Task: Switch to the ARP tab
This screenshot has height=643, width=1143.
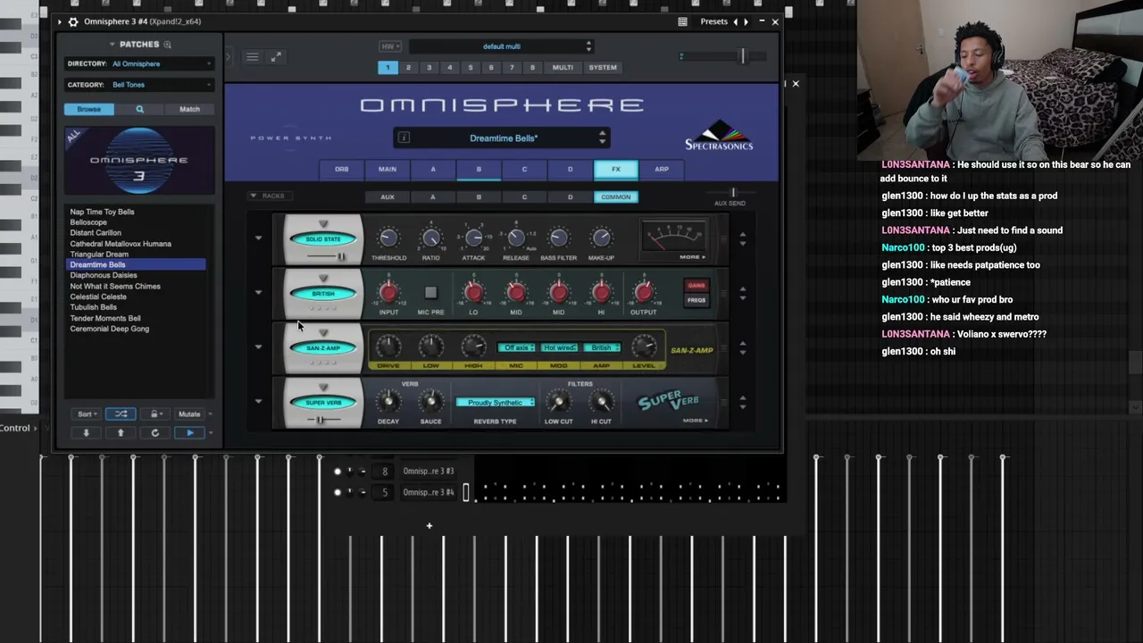Action: pyautogui.click(x=662, y=169)
